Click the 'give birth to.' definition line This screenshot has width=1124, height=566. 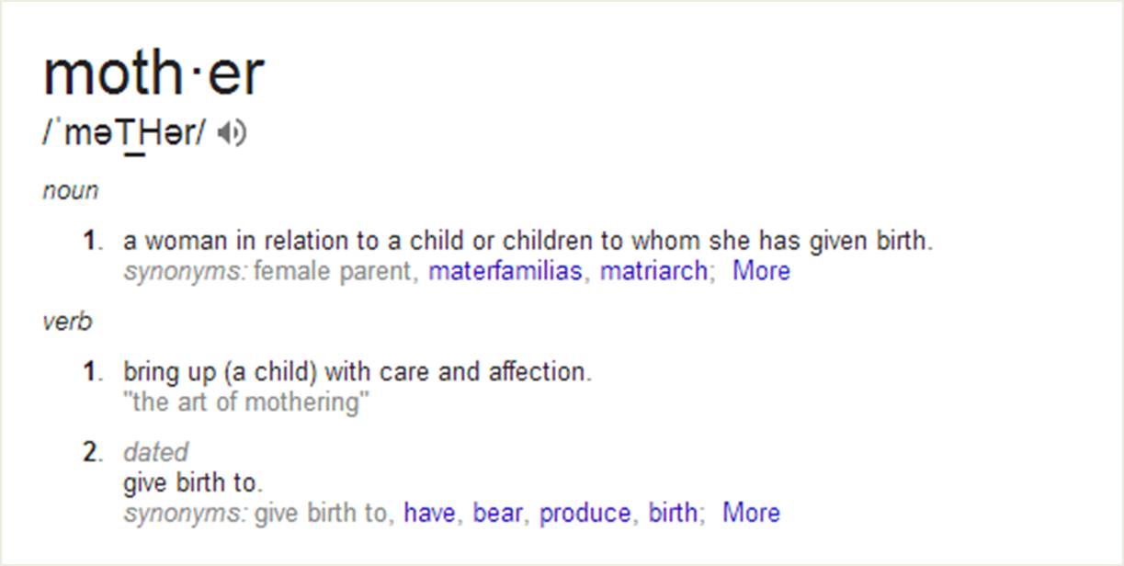[x=193, y=482]
